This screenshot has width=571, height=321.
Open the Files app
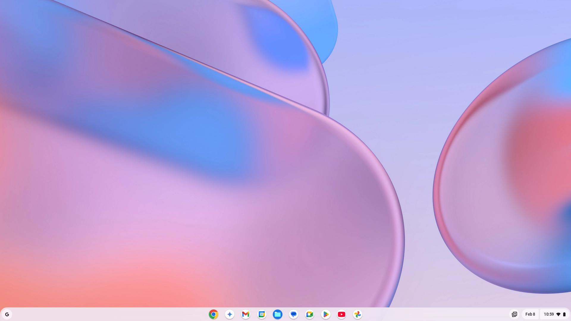pyautogui.click(x=277, y=314)
